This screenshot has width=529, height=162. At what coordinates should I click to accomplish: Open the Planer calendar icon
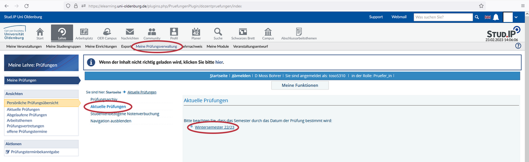click(196, 33)
